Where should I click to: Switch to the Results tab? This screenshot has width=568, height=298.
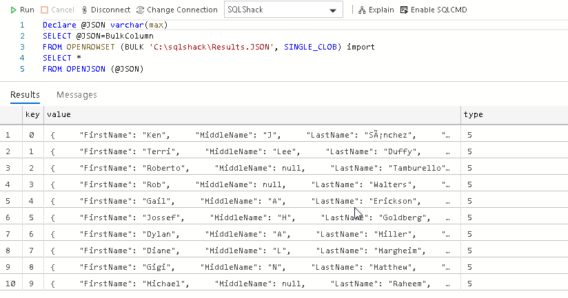tap(25, 95)
